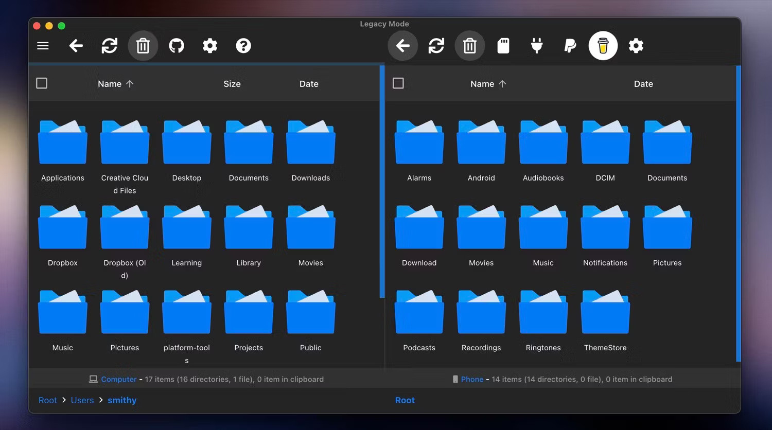The image size is (772, 430).
Task: Open Users folder from the breadcrumb
Action: tap(82, 400)
